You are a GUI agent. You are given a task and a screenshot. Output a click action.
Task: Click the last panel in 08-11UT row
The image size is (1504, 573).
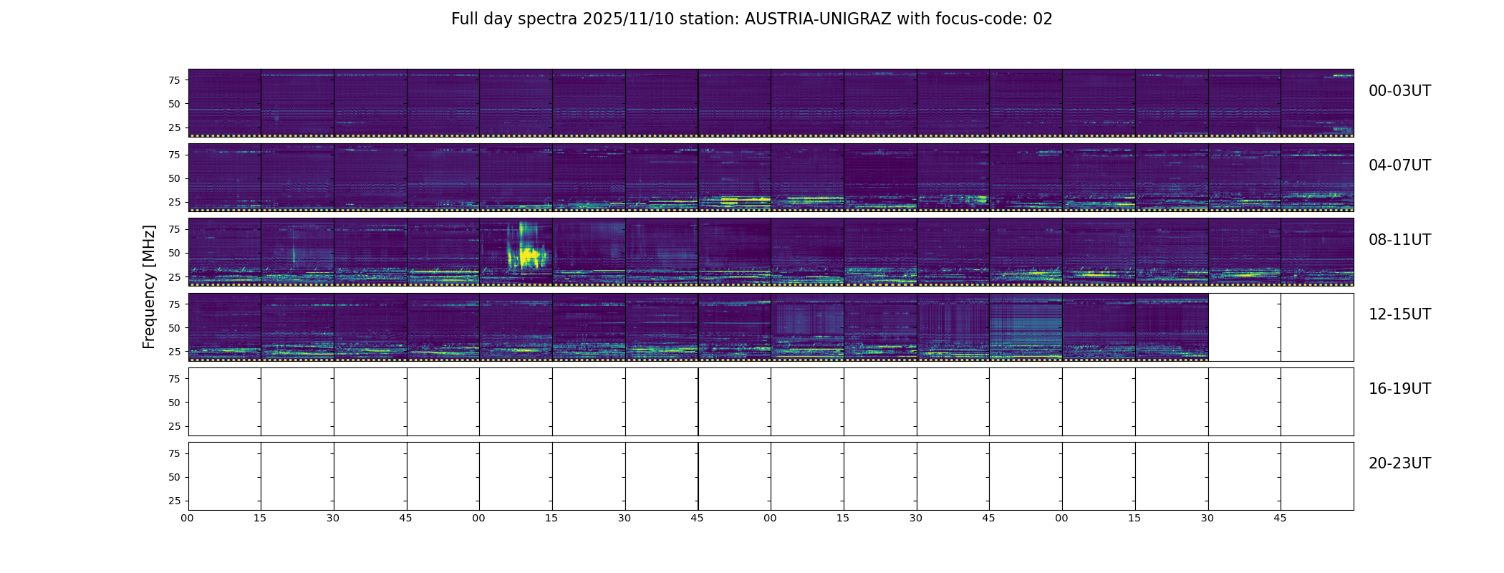coord(1317,252)
